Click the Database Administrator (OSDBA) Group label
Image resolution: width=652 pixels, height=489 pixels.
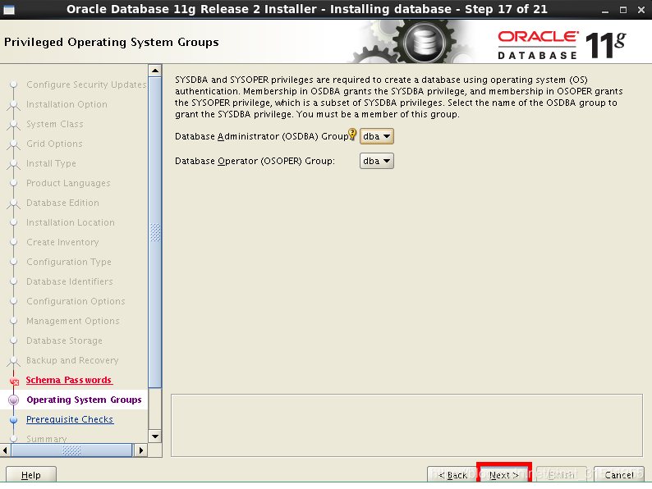tap(262, 136)
